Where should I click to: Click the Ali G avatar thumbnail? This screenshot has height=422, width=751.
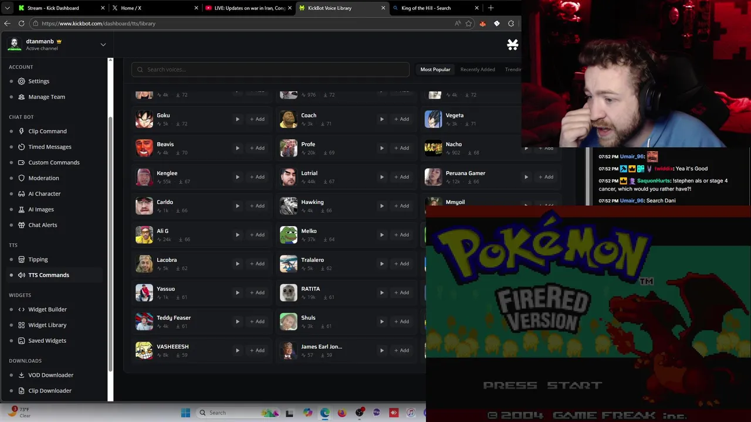[144, 234]
